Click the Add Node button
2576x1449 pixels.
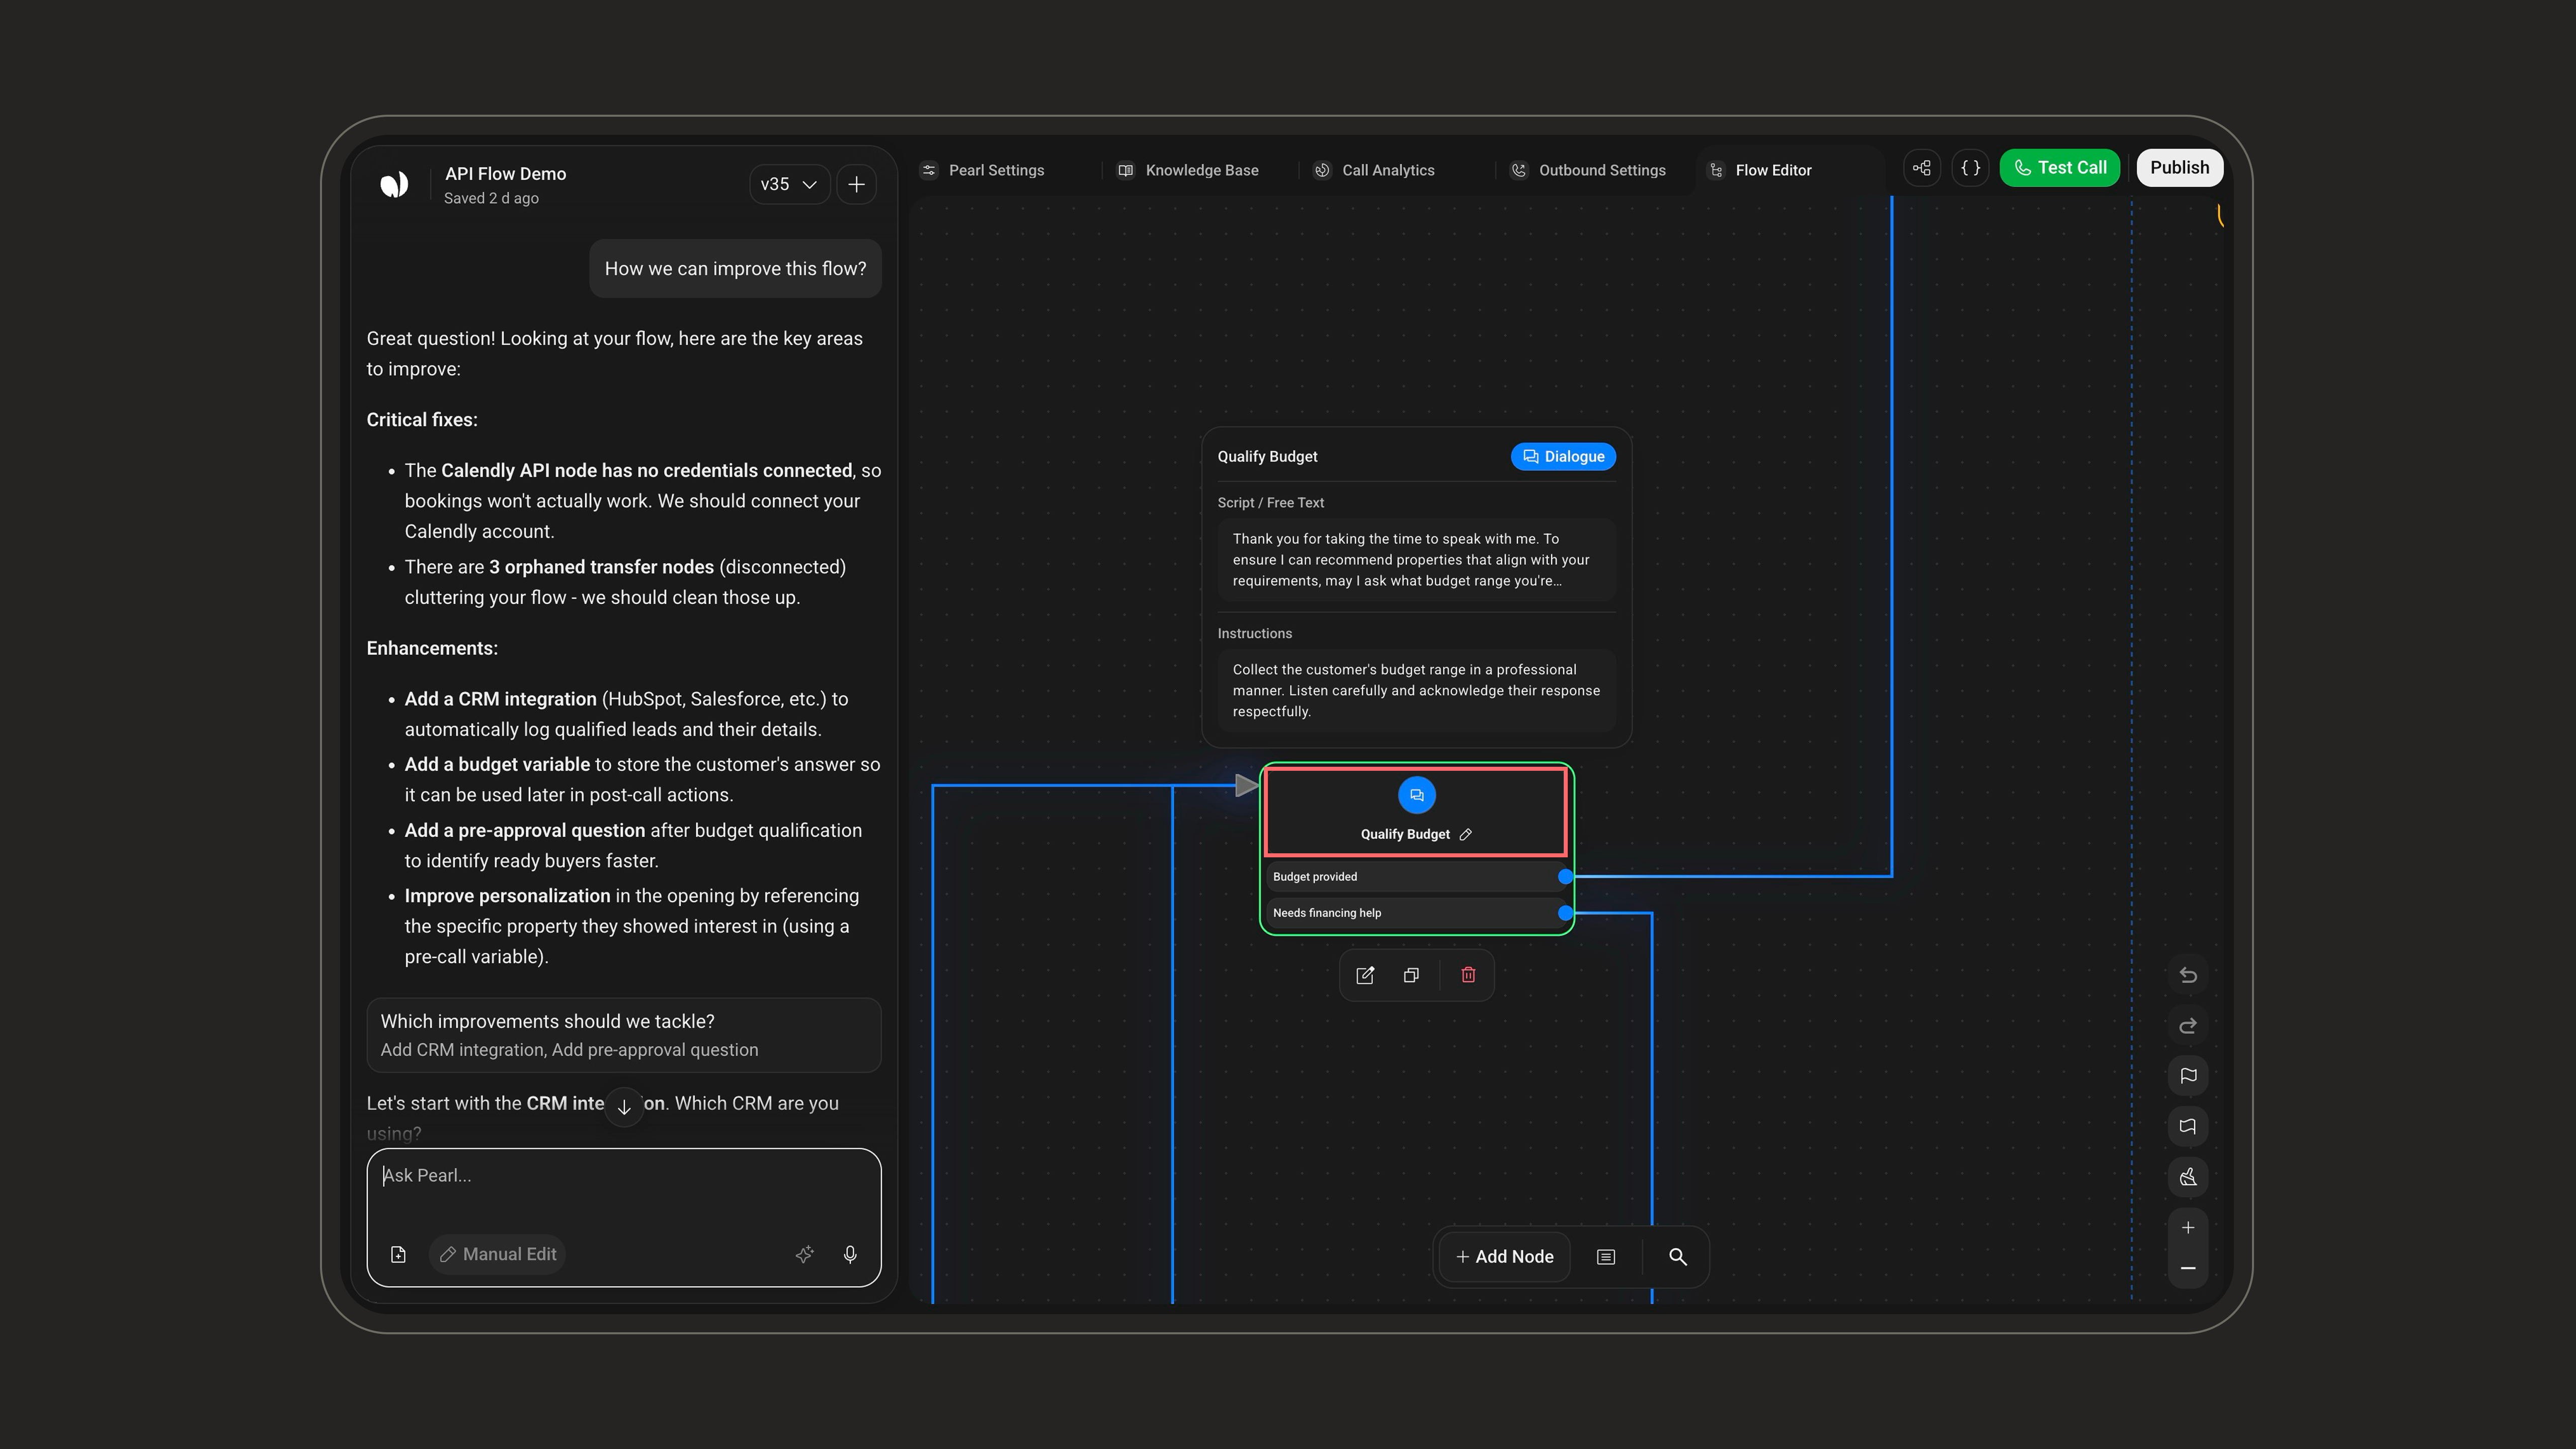(x=1505, y=1257)
